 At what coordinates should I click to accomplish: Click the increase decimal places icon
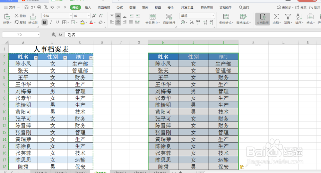pos(205,22)
